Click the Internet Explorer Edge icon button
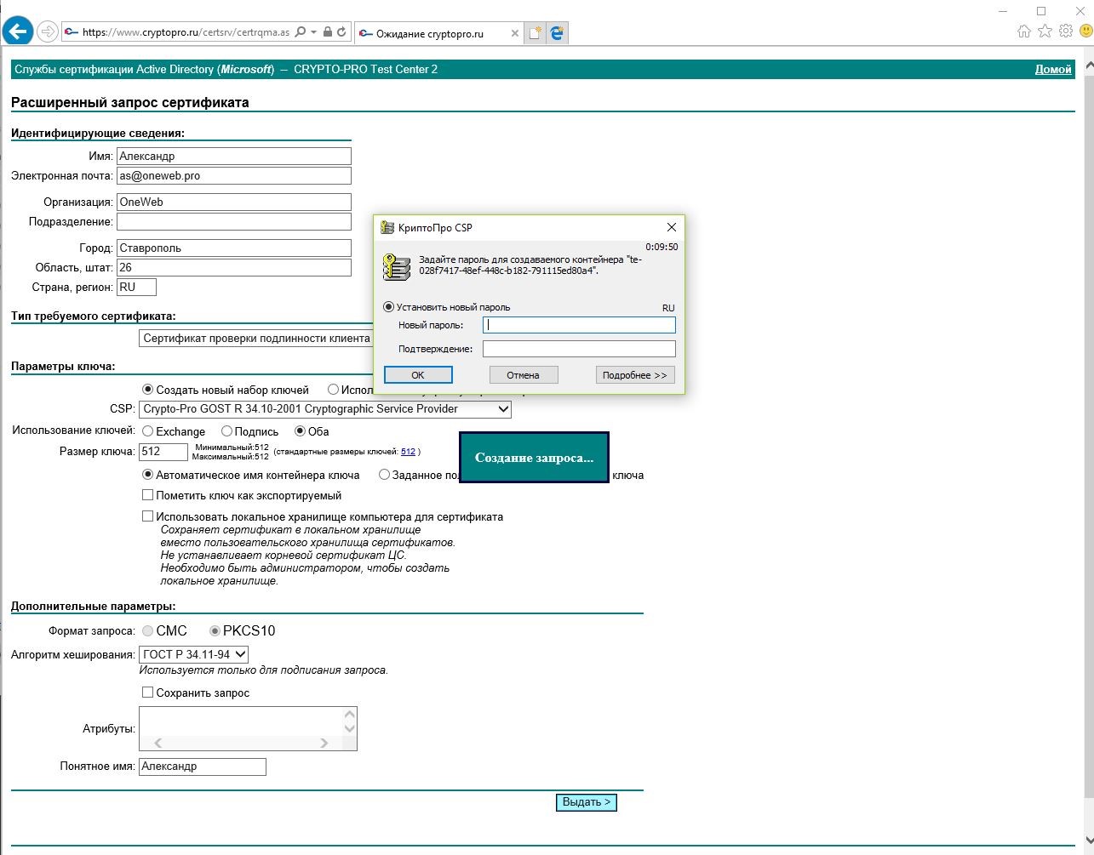1094x855 pixels. point(557,33)
